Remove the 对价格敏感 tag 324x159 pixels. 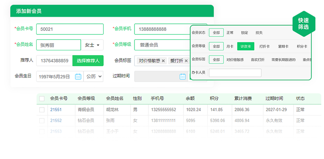coord(163,61)
